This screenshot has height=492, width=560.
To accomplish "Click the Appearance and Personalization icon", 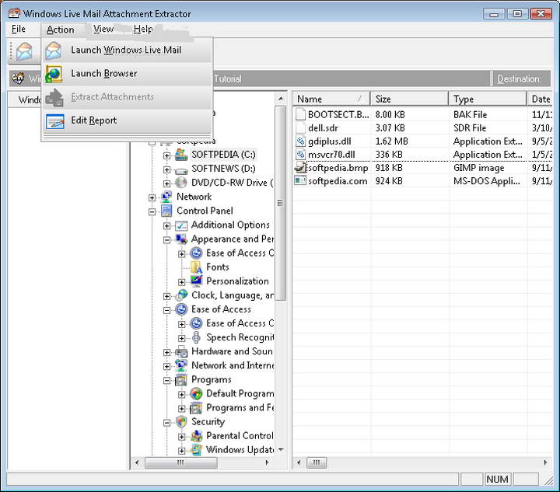I will pos(181,239).
